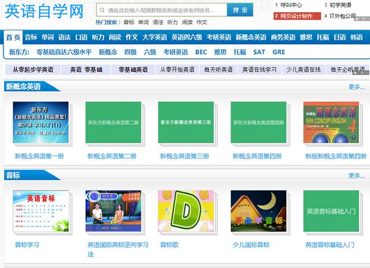This screenshot has height=268, width=370.
Task: Open the IT外包公司 ad link
Action: click(343, 16)
